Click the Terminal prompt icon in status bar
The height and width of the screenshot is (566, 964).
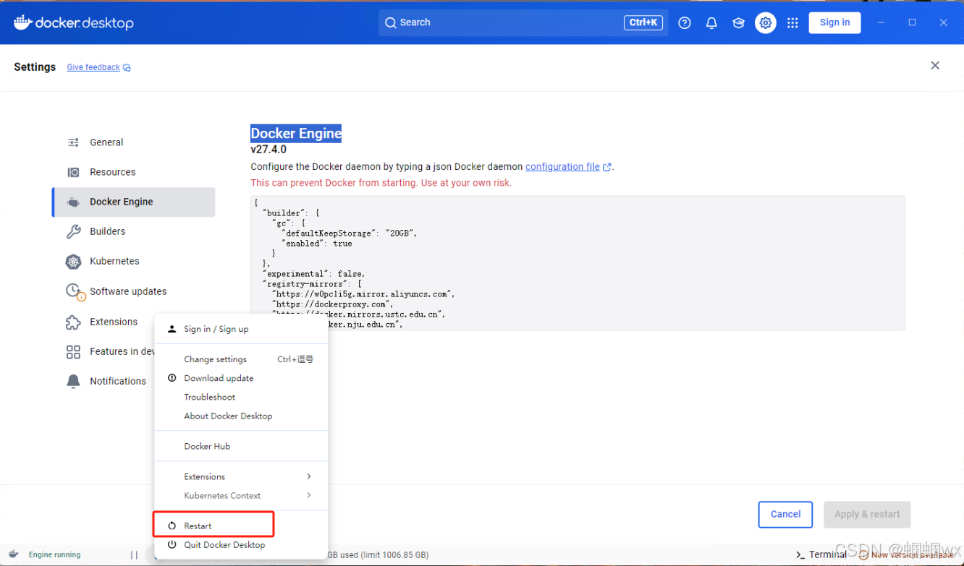(x=800, y=554)
